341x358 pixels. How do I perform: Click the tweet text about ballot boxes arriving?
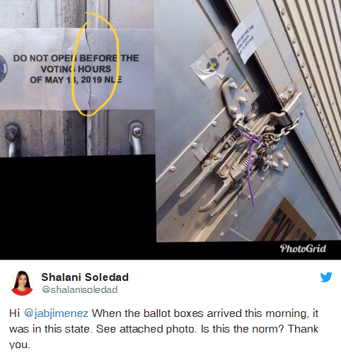tap(163, 329)
